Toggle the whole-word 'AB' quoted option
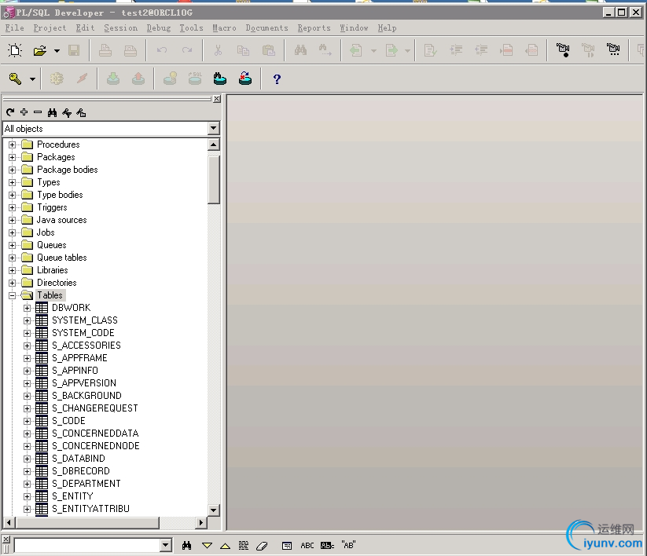The height and width of the screenshot is (556, 647). point(348,545)
